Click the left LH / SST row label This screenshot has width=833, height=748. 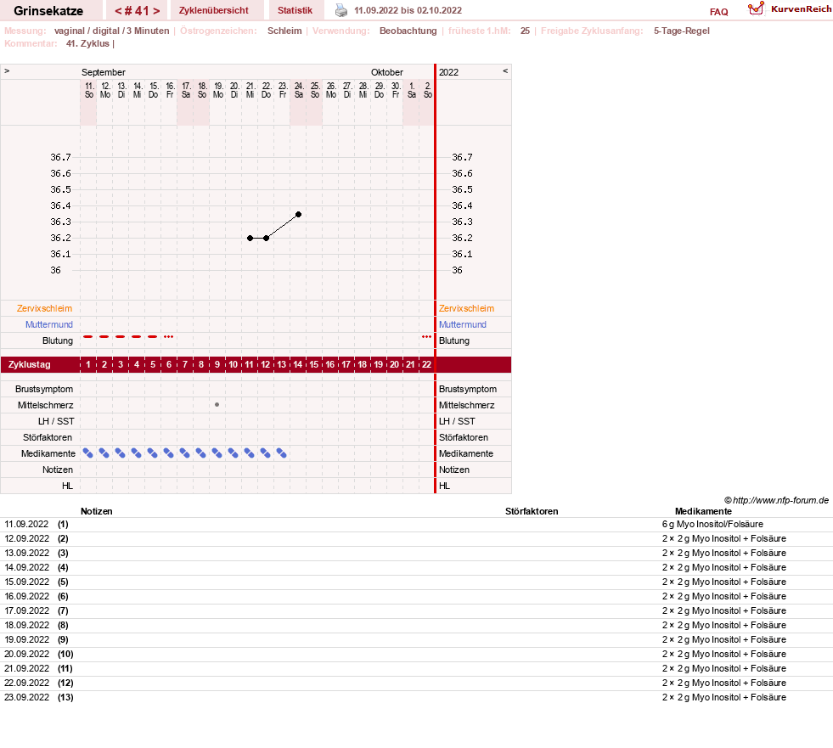pos(56,421)
